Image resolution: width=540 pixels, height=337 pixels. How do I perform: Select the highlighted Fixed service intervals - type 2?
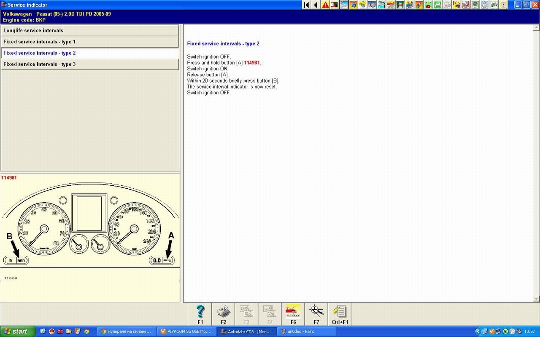(90, 53)
